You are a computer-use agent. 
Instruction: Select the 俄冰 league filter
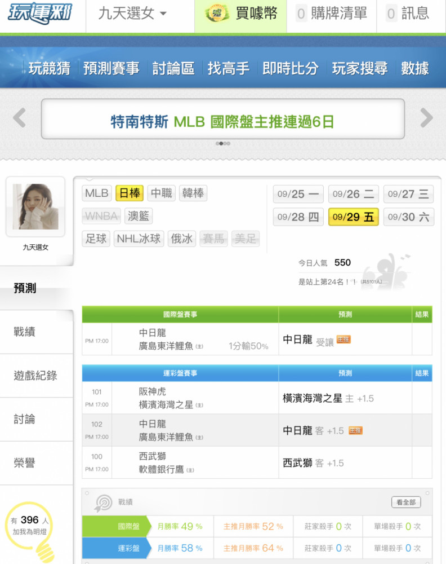click(x=182, y=239)
